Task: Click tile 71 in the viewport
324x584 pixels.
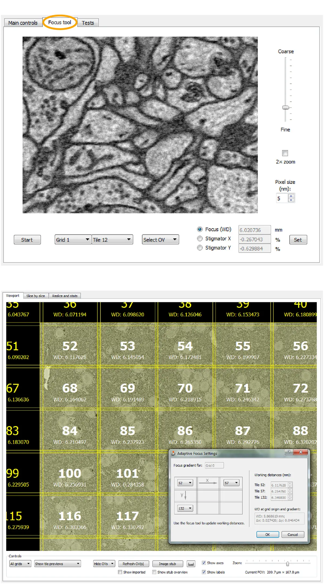Action: (x=243, y=388)
